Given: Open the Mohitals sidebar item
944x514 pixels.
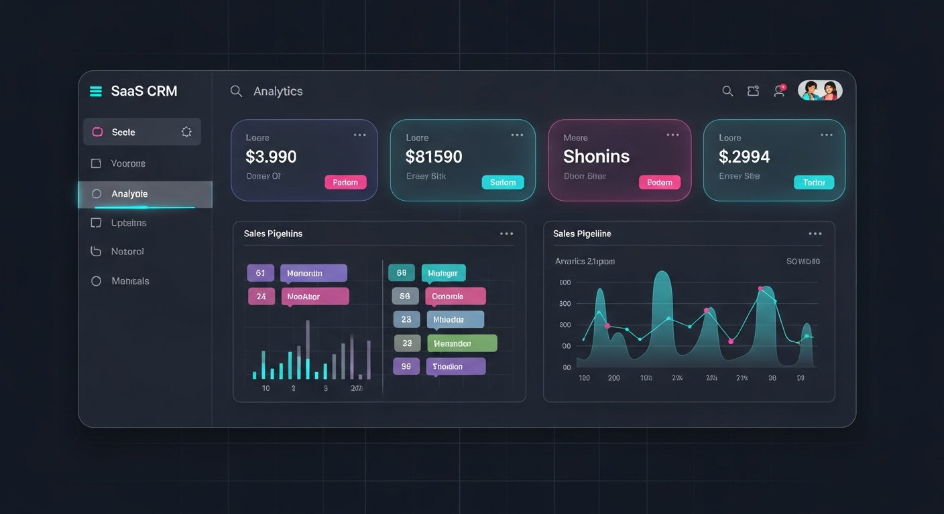Looking at the screenshot, I should [x=129, y=281].
